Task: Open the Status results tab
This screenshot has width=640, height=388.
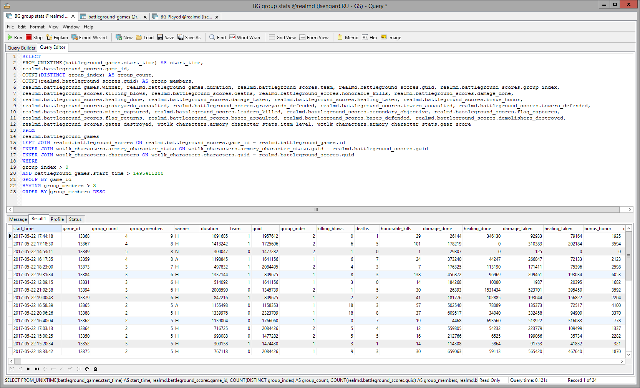Action: pyautogui.click(x=75, y=219)
